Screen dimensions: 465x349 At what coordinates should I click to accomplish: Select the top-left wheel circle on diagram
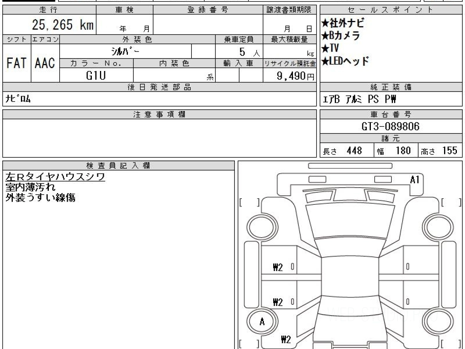(261, 226)
